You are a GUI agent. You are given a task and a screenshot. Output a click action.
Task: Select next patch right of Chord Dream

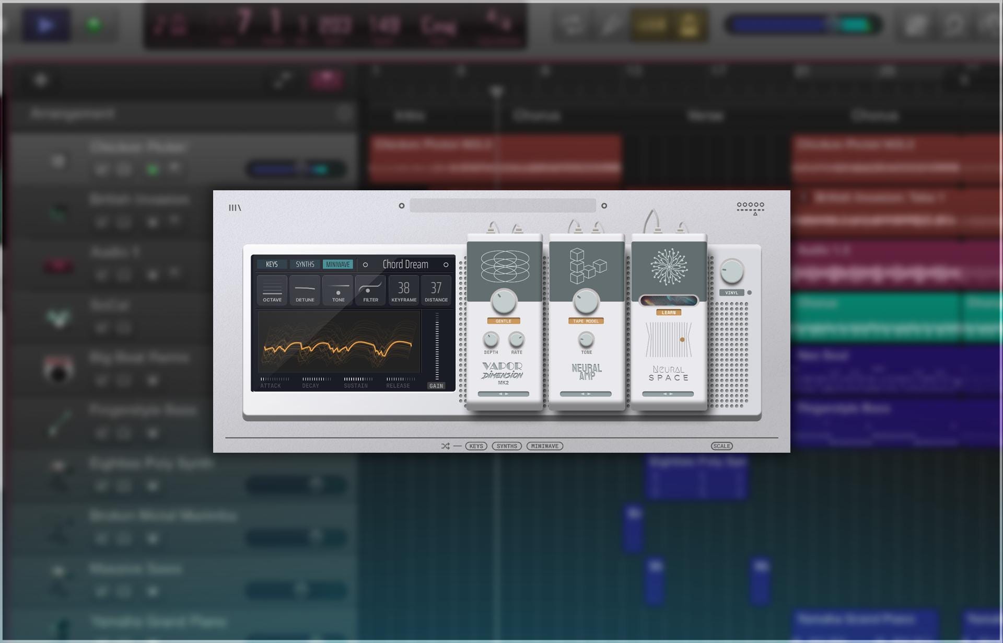pyautogui.click(x=446, y=265)
